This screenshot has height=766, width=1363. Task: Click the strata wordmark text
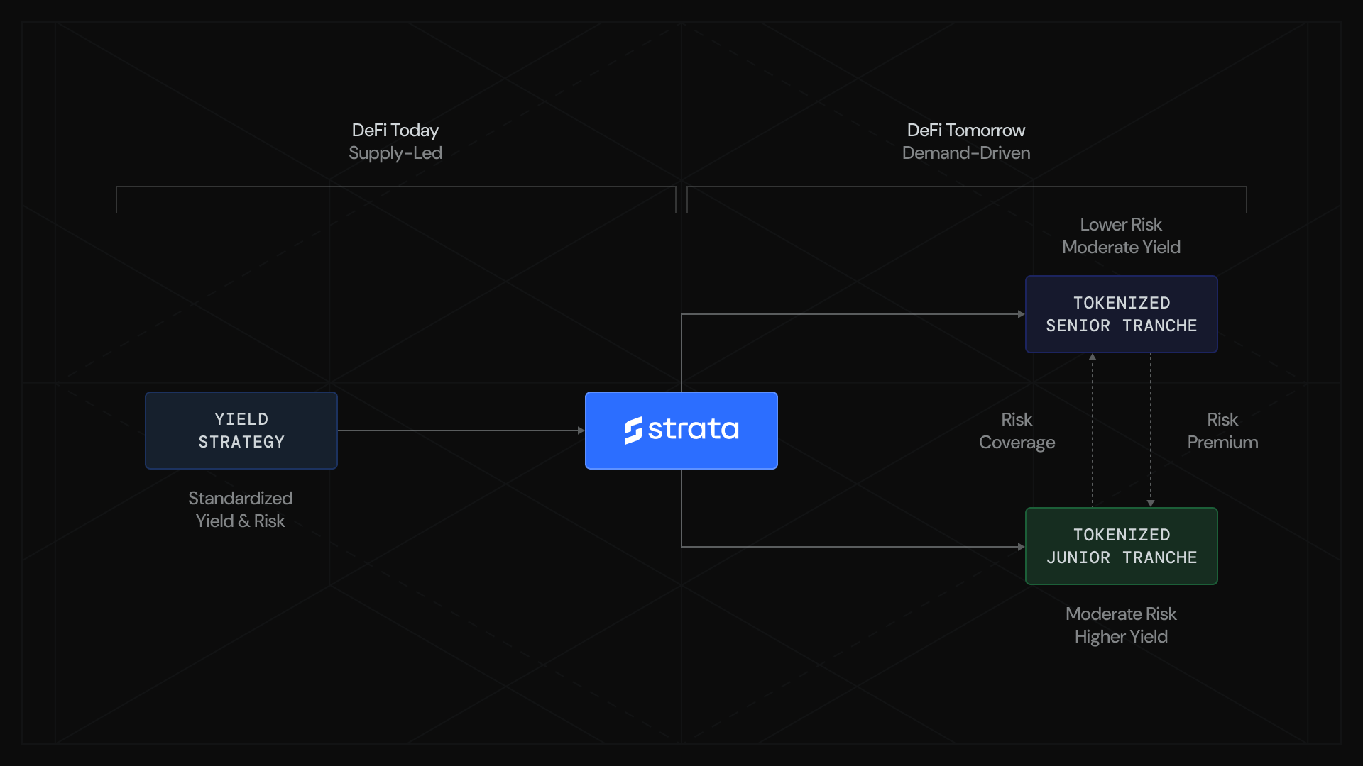pyautogui.click(x=694, y=430)
